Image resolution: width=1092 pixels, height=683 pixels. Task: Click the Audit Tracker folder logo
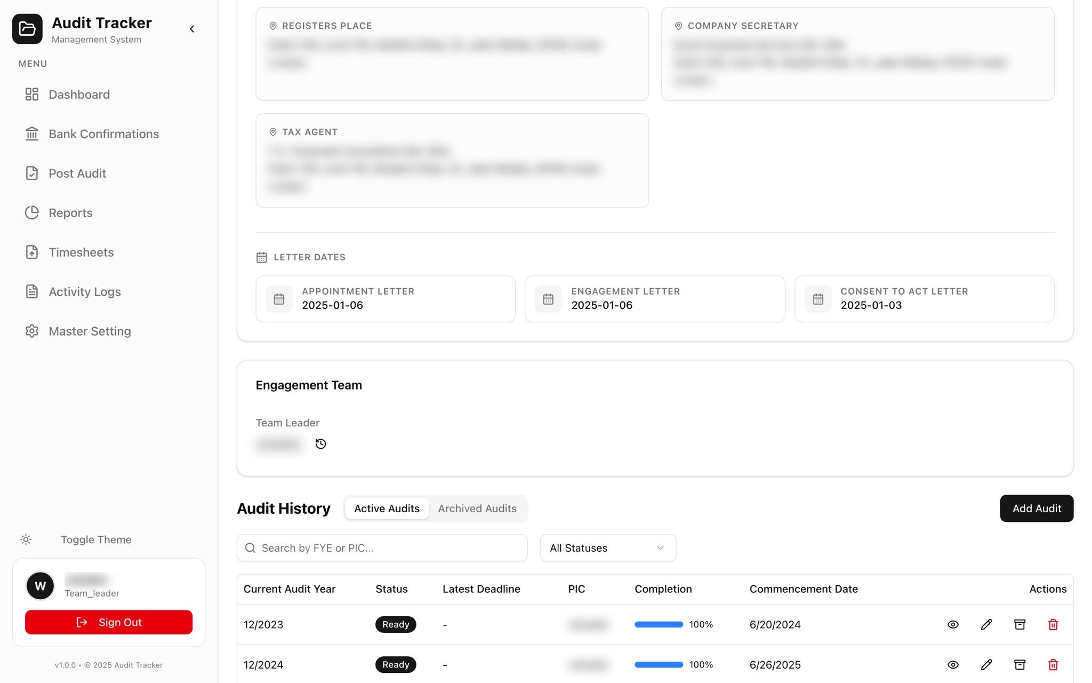(x=27, y=29)
